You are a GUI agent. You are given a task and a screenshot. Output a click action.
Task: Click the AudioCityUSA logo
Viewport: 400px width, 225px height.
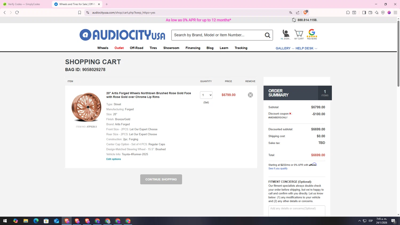pos(122,35)
